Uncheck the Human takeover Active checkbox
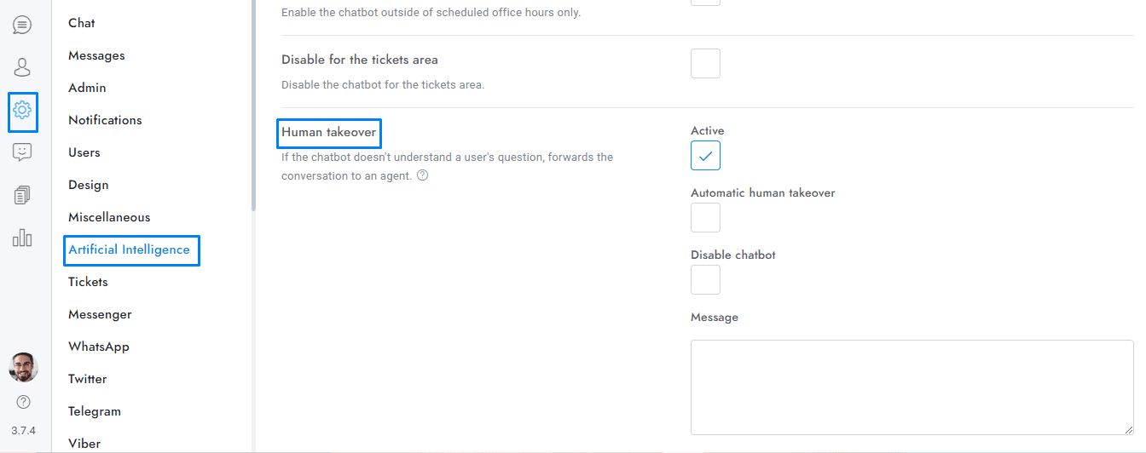Screen dimensions: 1146x453 point(705,156)
